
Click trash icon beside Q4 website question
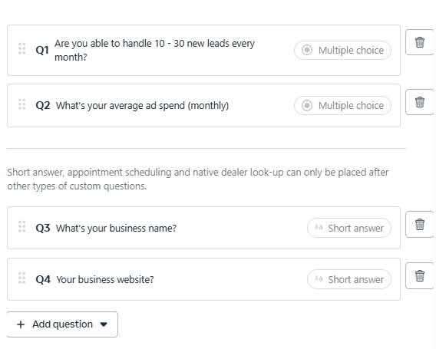tap(420, 275)
